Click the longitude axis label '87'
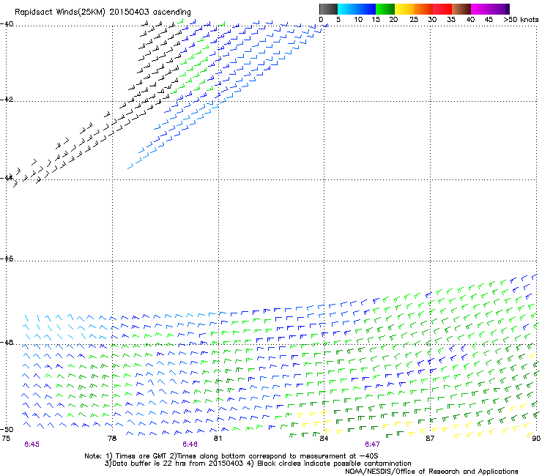542x476 pixels. point(430,439)
